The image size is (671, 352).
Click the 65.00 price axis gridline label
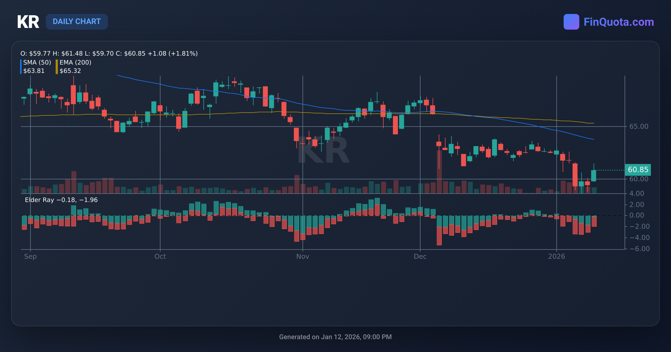(639, 126)
